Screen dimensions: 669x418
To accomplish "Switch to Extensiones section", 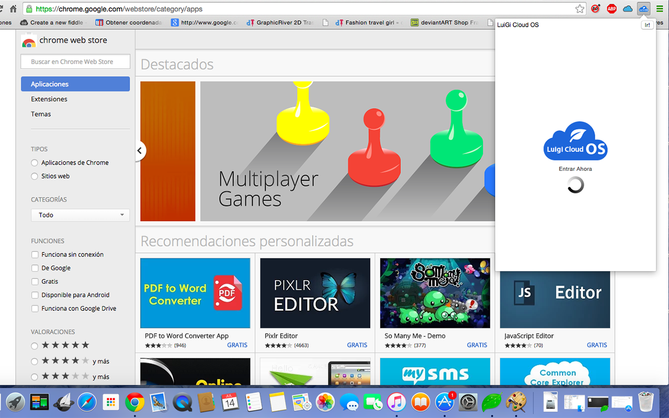I will 49,99.
